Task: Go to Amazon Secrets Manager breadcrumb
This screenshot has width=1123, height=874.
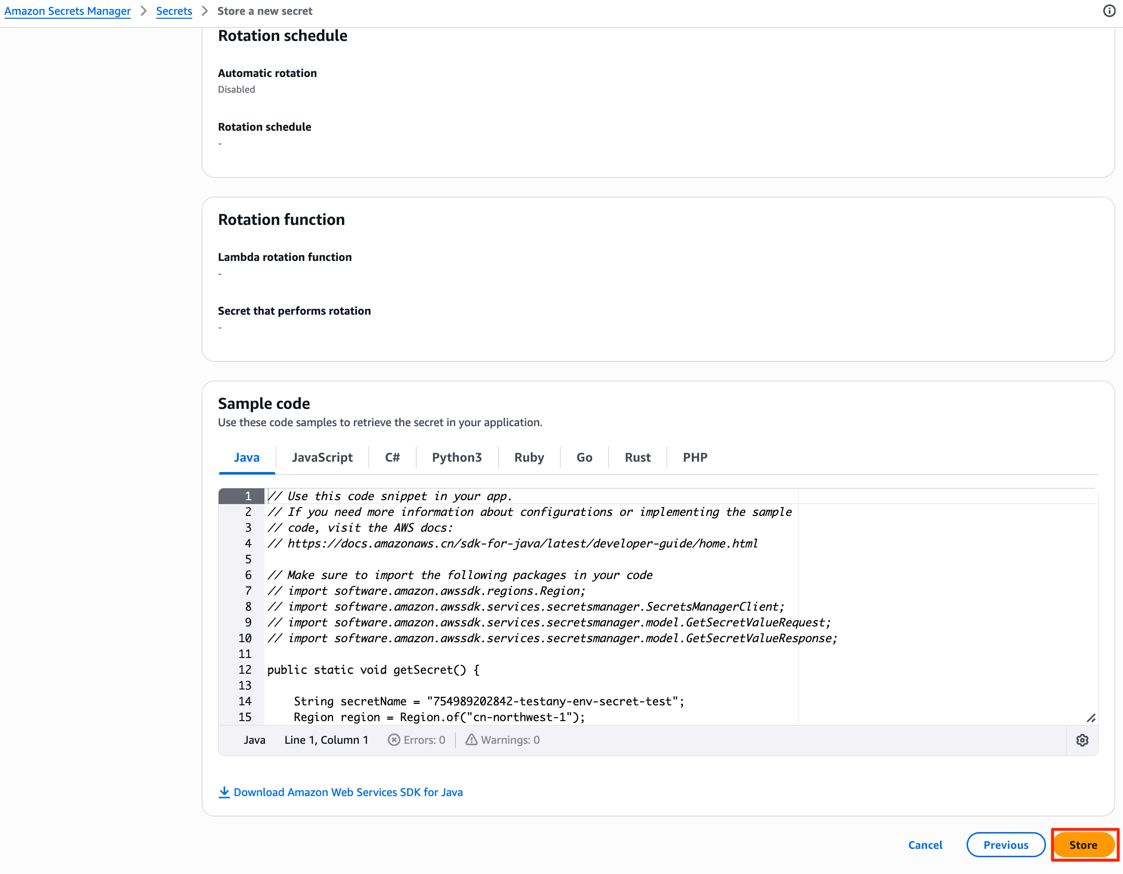Action: pos(68,11)
